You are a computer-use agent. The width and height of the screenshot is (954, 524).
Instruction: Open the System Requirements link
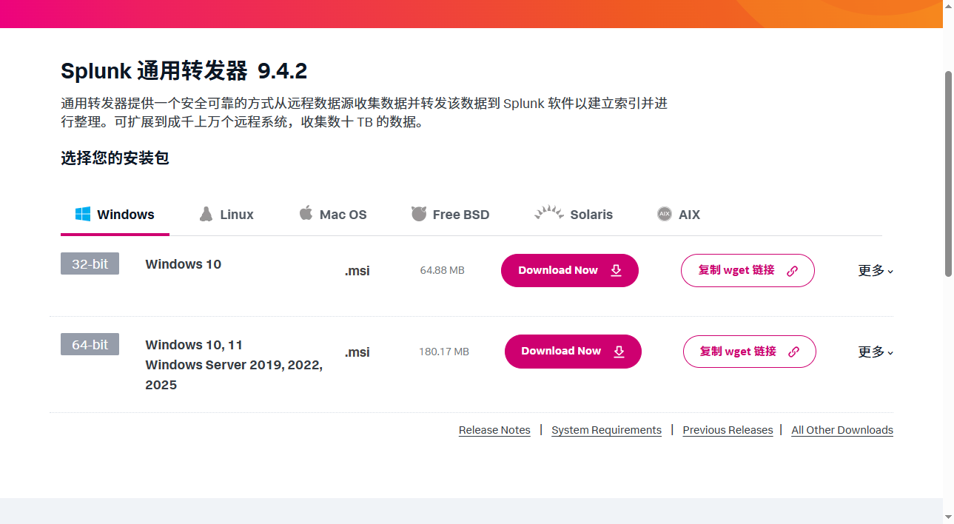606,430
